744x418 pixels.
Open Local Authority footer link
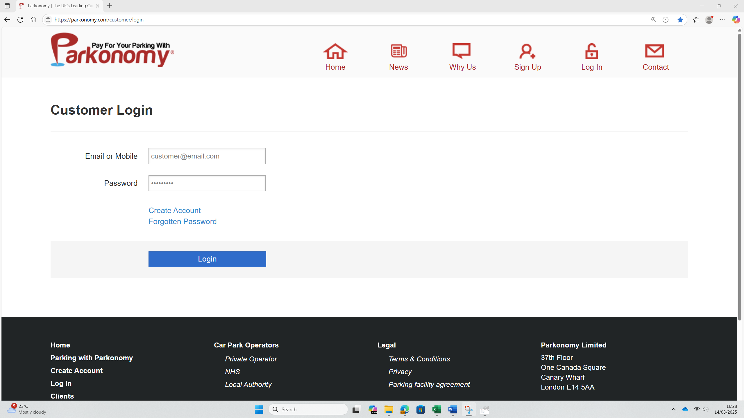pyautogui.click(x=248, y=385)
